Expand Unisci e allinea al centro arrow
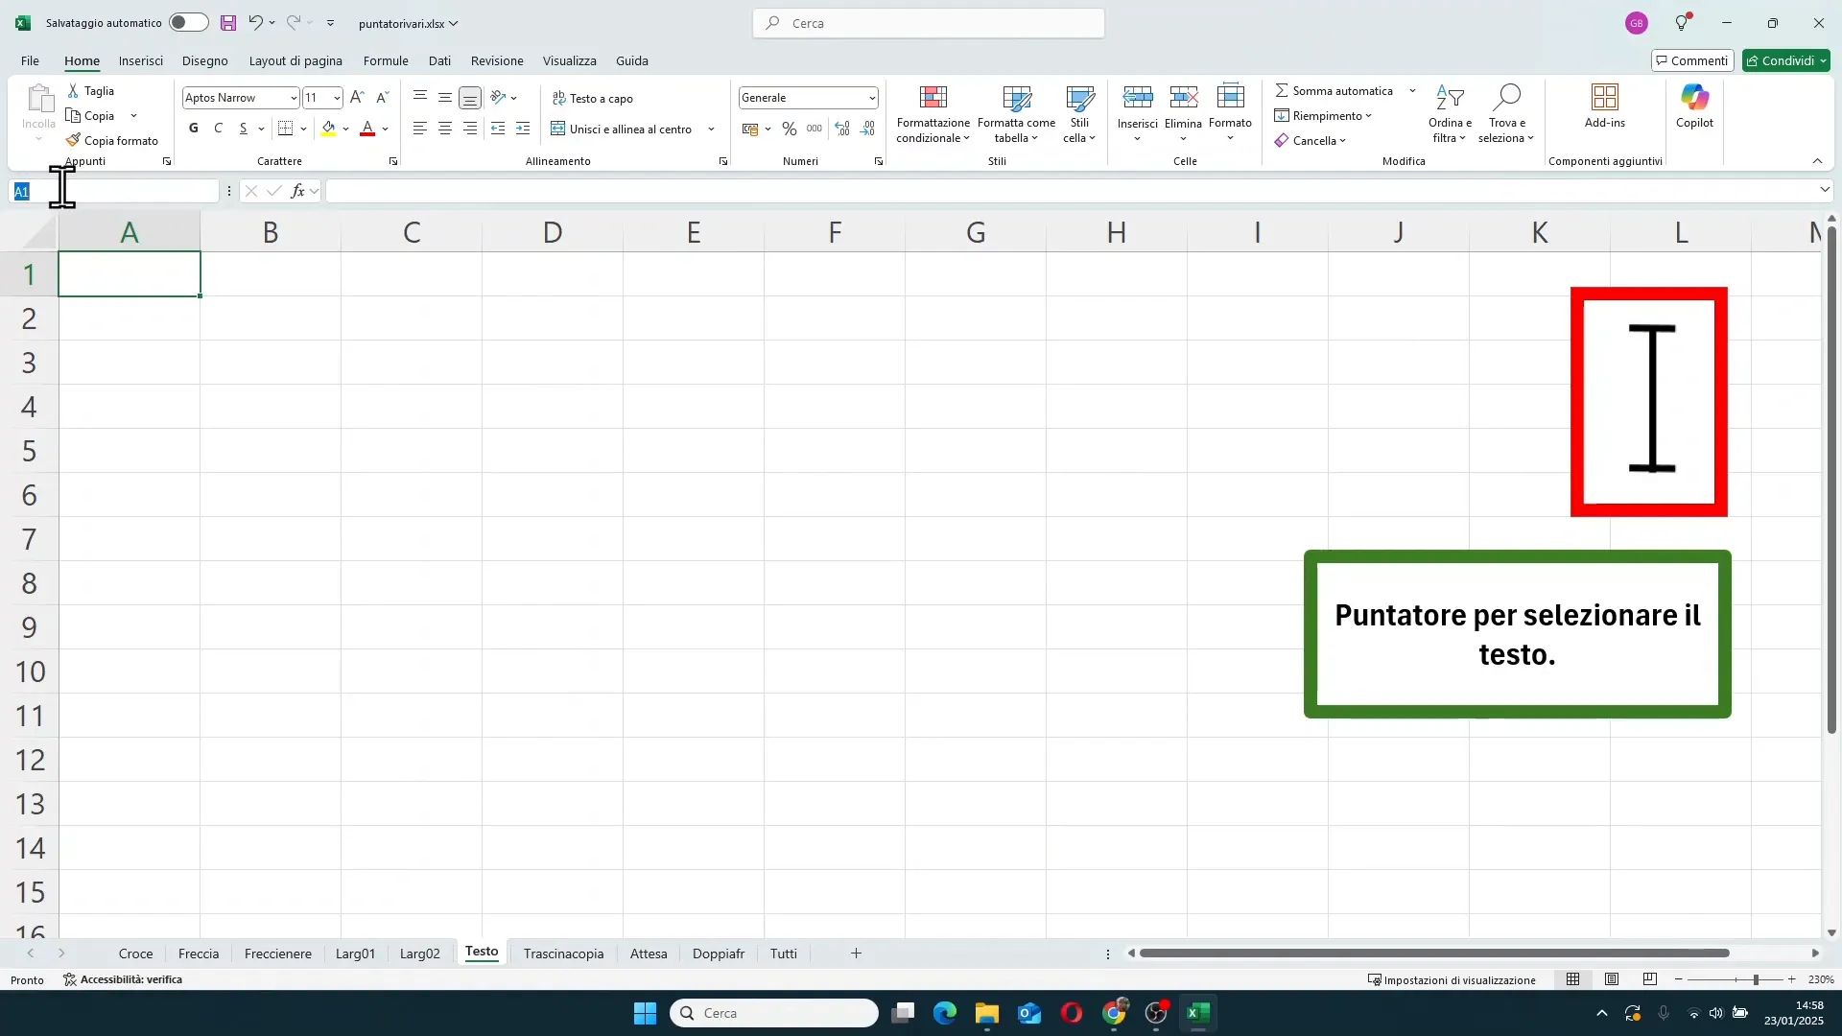 click(x=712, y=129)
